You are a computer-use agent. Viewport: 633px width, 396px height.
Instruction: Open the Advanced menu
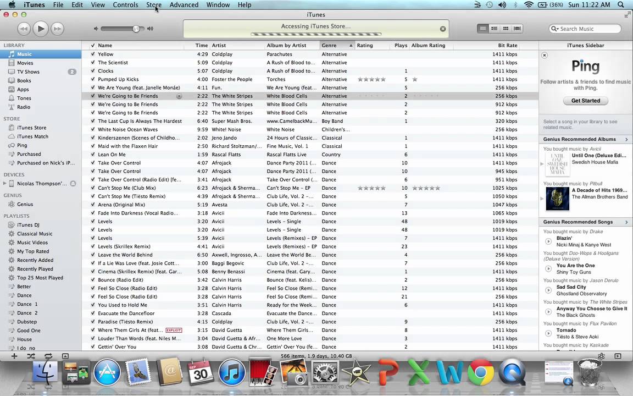pos(184,5)
